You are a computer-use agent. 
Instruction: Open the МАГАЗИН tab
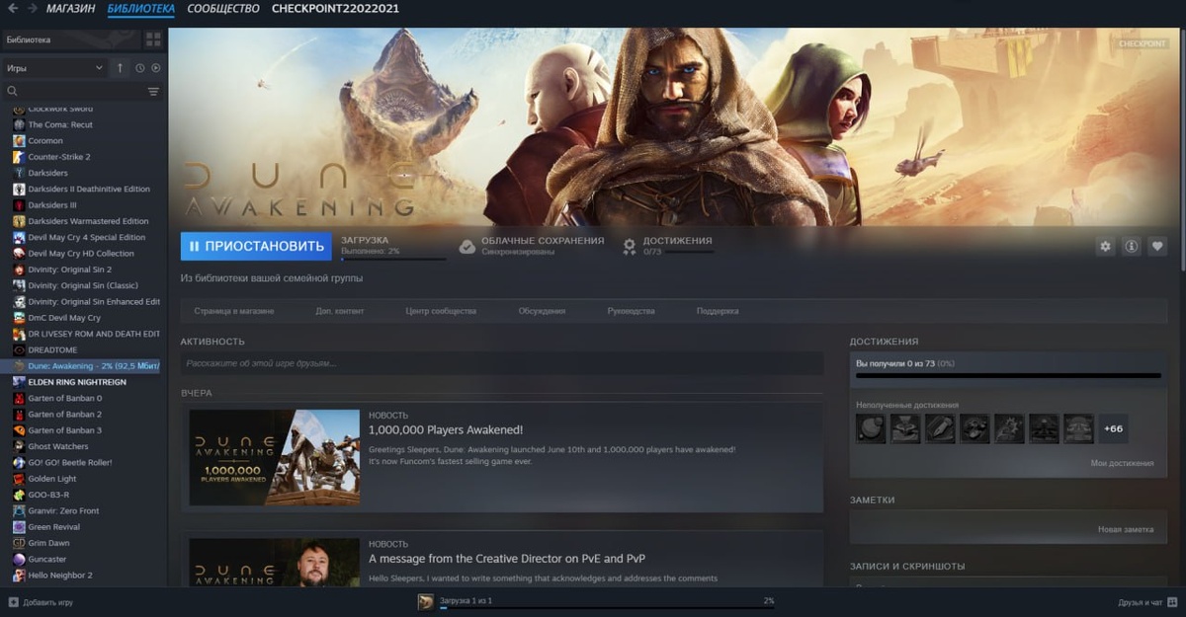[x=71, y=9]
